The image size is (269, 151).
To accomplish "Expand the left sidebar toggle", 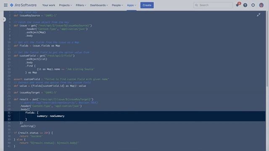I will click(x=4, y=19).
